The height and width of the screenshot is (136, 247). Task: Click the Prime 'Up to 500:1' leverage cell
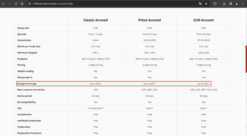pyautogui.click(x=149, y=84)
